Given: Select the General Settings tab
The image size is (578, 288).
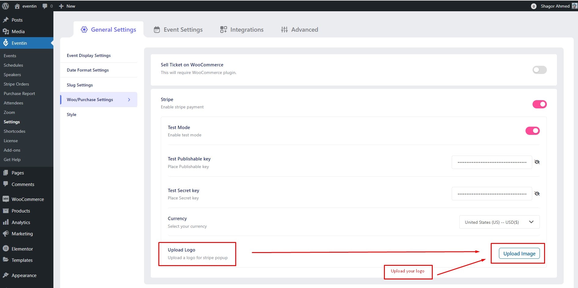Looking at the screenshot, I should click(108, 30).
